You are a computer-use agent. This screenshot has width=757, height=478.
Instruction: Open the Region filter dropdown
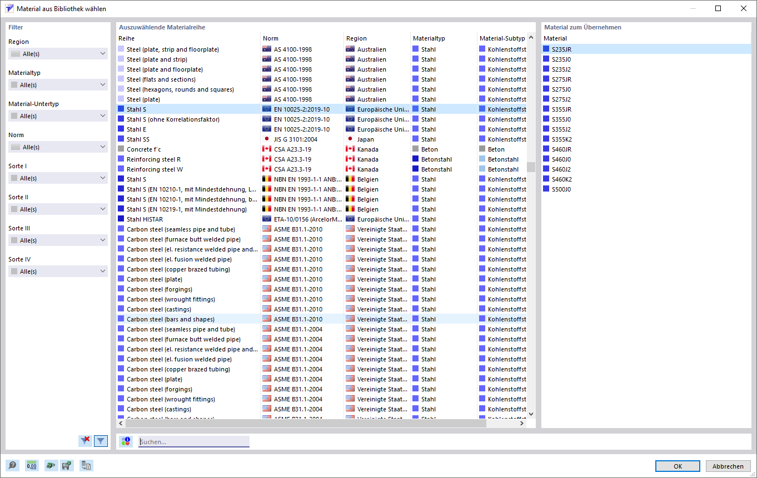click(x=58, y=54)
